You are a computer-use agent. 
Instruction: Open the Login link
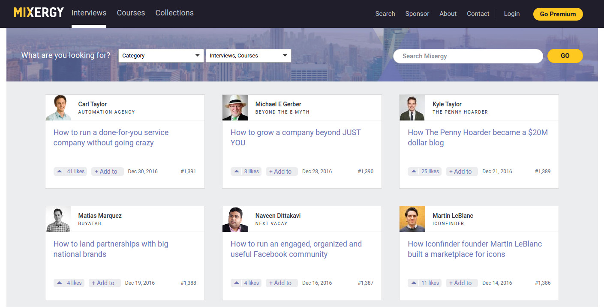point(511,14)
